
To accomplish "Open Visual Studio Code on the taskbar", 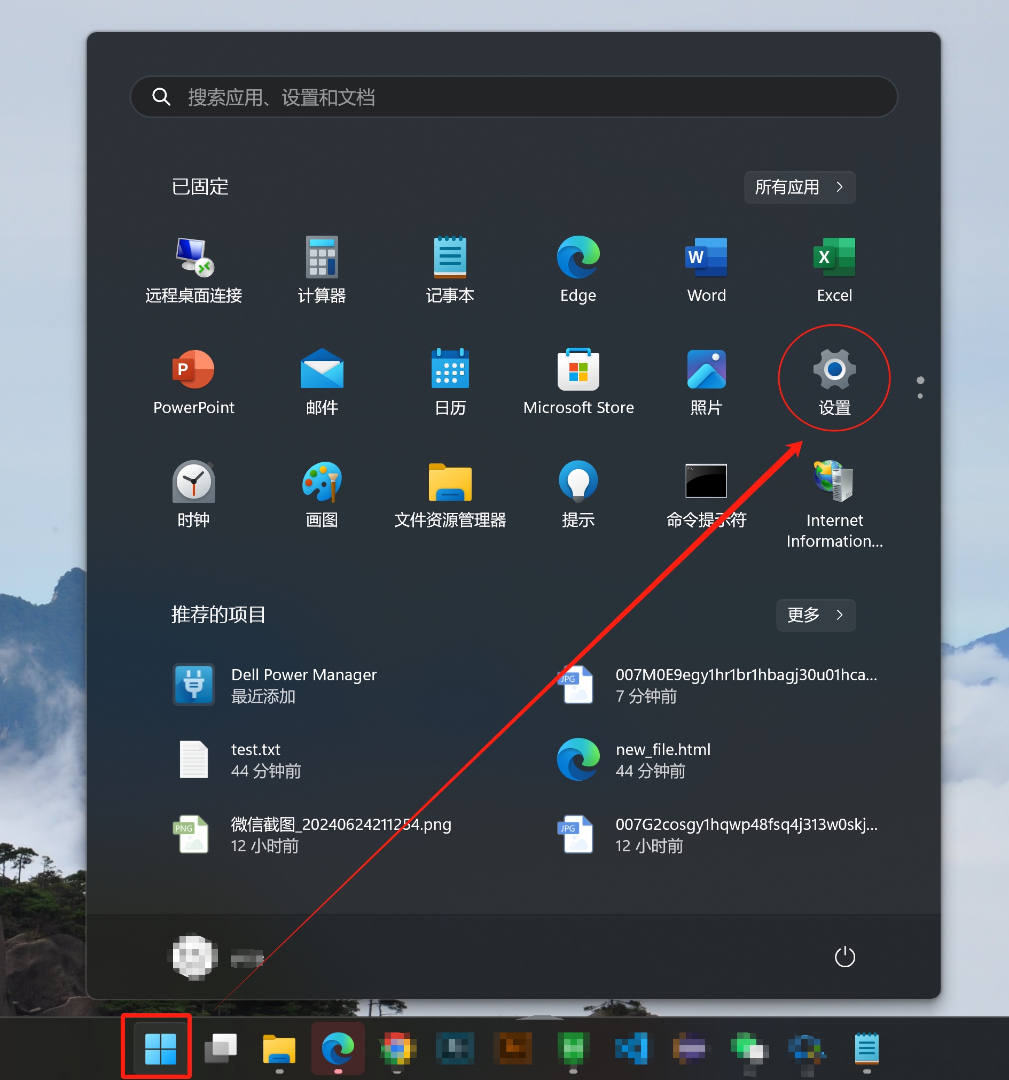I will pos(631,1048).
